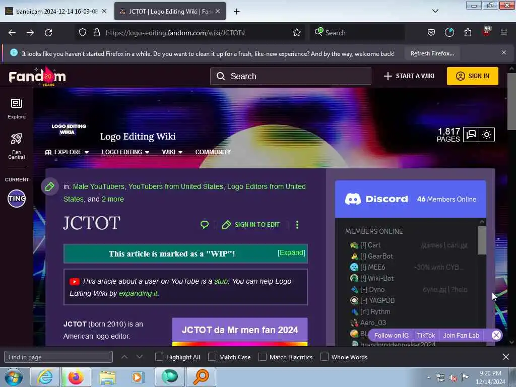Click SIGN IN TO EDIT

coord(251,225)
